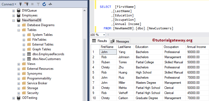Click the Synonyms folder icon
This screenshot has width=209, height=101.
pyautogui.click(x=24, y=74)
